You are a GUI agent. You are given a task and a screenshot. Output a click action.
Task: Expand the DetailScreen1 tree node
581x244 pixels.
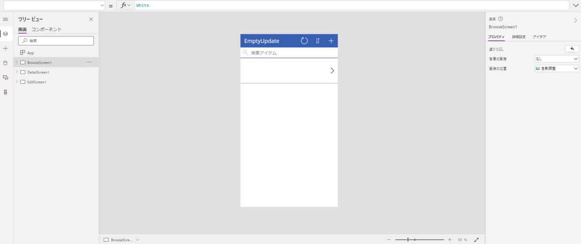[17, 72]
